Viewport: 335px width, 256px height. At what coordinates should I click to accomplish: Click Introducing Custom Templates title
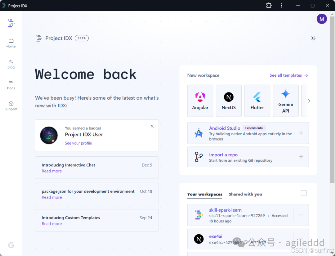[x=71, y=218]
